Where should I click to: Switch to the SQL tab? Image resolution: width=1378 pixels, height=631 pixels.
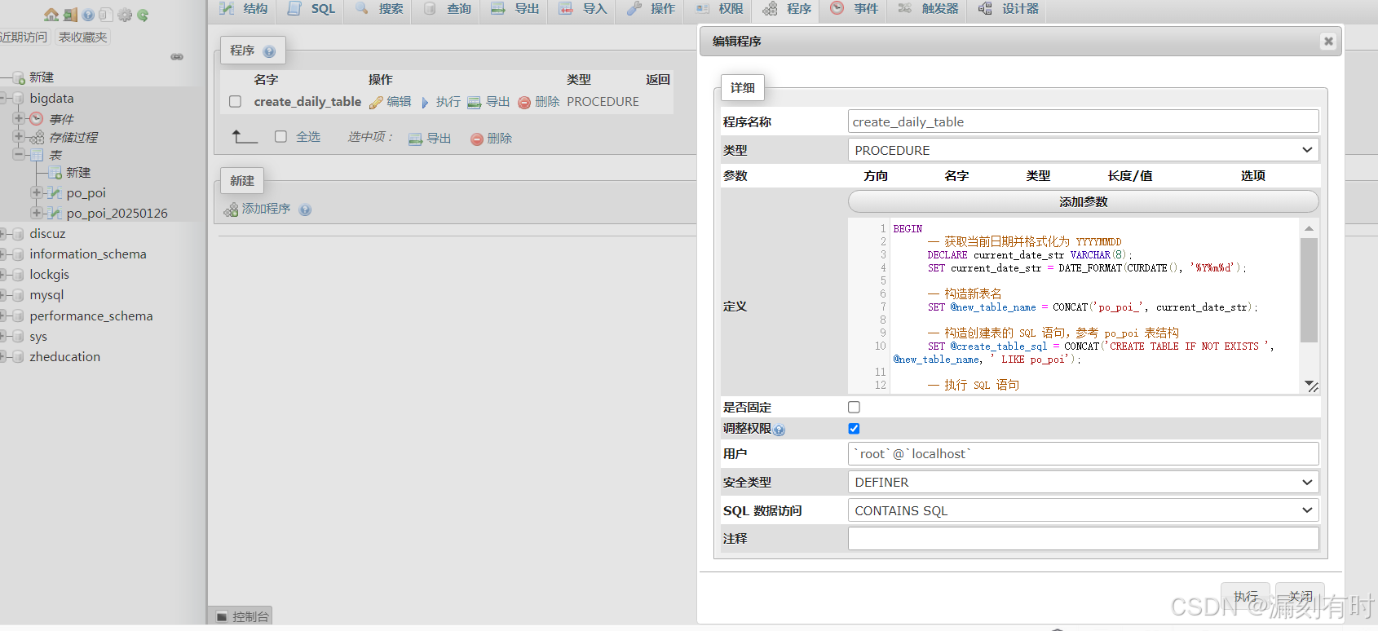coord(312,9)
